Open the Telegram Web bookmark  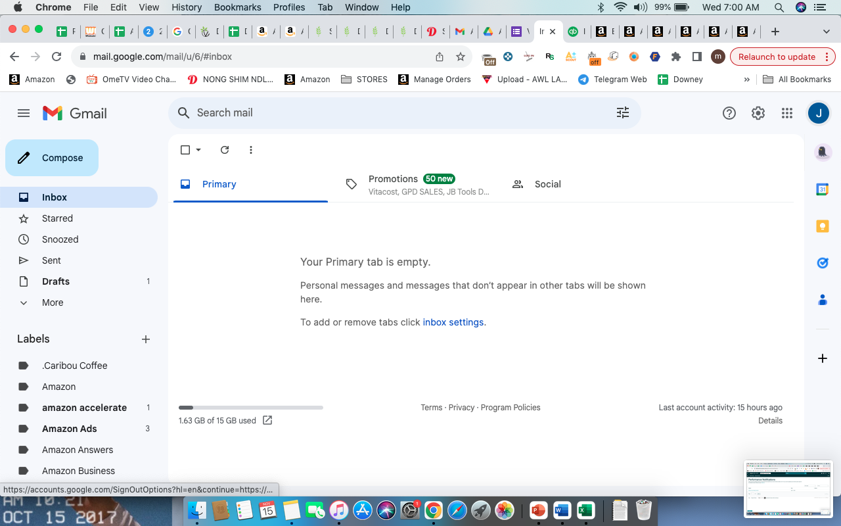[x=612, y=80]
